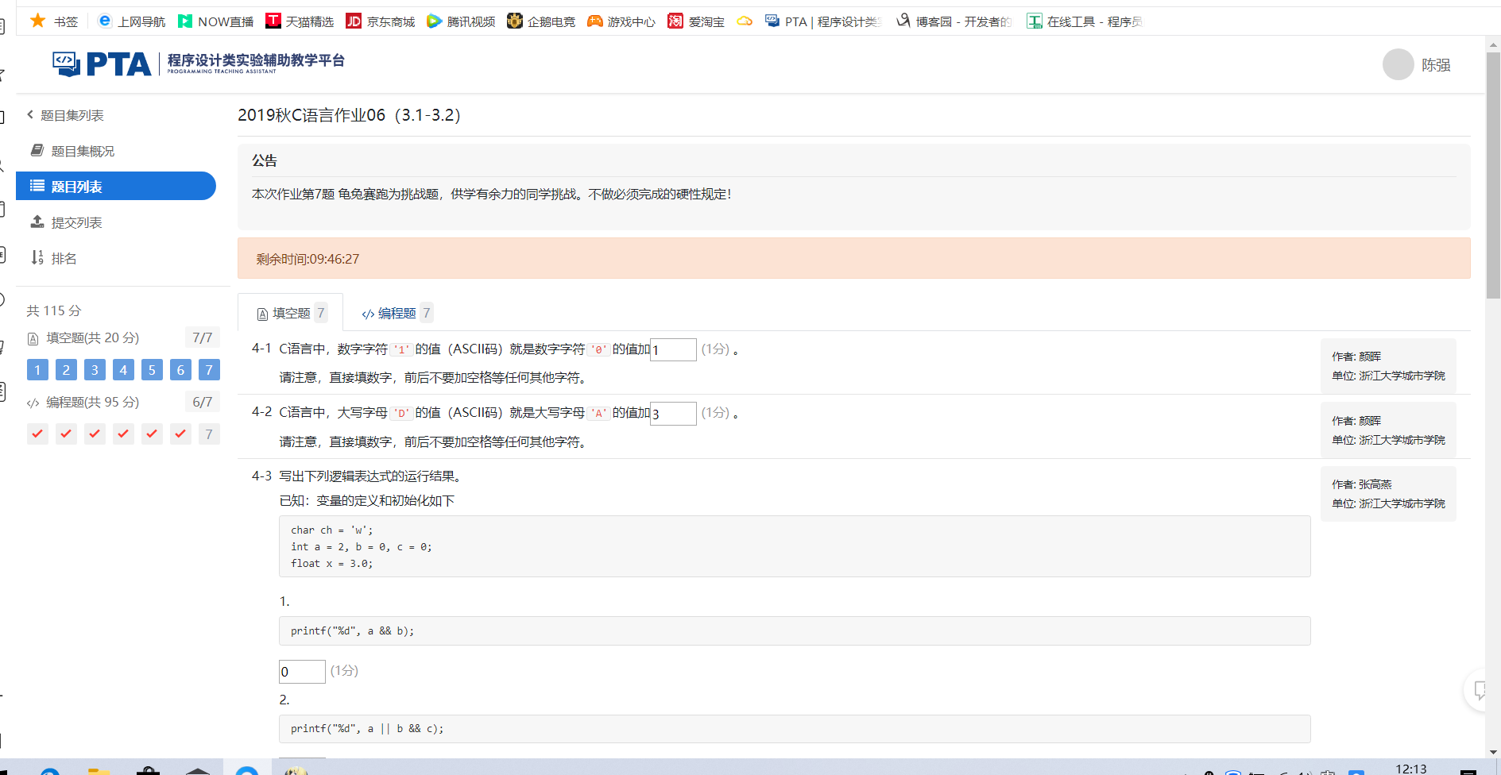Open grey unanswered programming problem 7
1501x775 pixels.
209,434
